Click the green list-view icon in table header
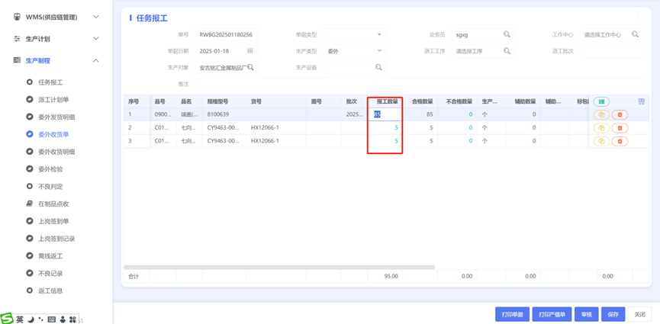 tap(601, 101)
